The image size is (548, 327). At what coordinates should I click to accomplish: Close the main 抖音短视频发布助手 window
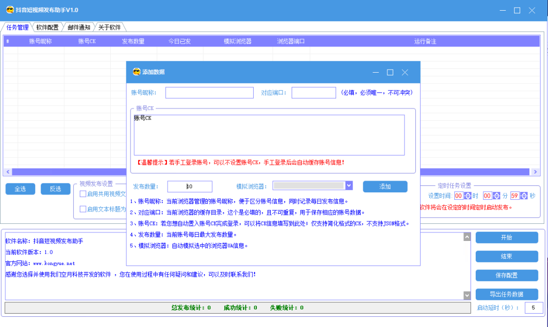[x=532, y=11]
